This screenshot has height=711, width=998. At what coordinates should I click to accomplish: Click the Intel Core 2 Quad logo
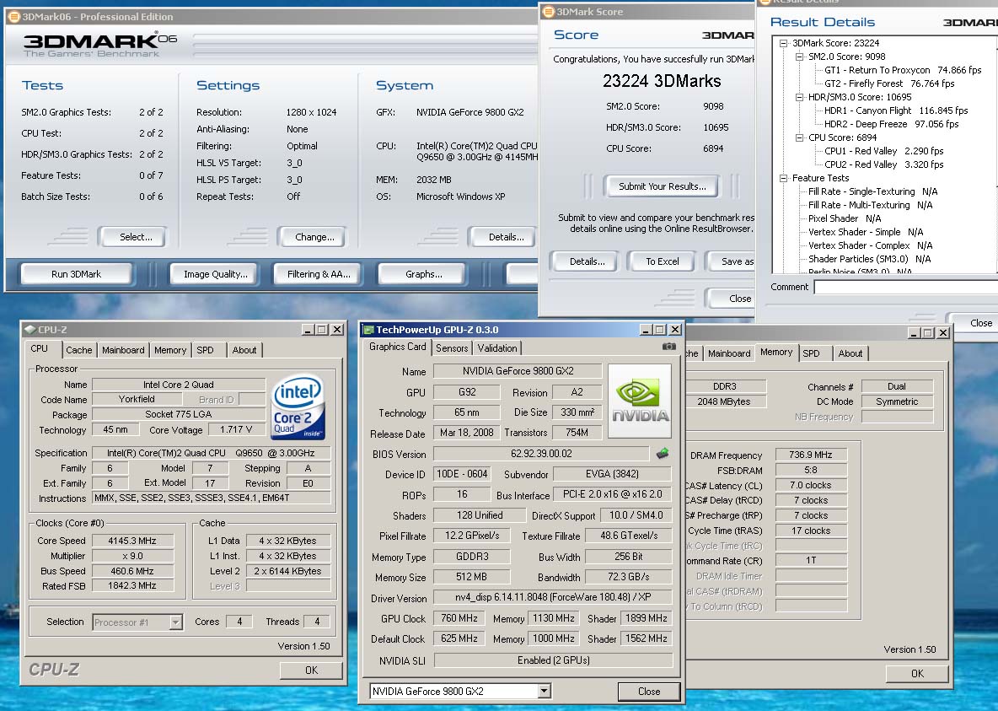pos(298,407)
